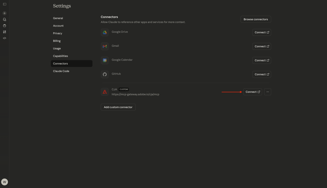Open Claude Code settings section
The height and width of the screenshot is (188, 327).
pos(72,71)
